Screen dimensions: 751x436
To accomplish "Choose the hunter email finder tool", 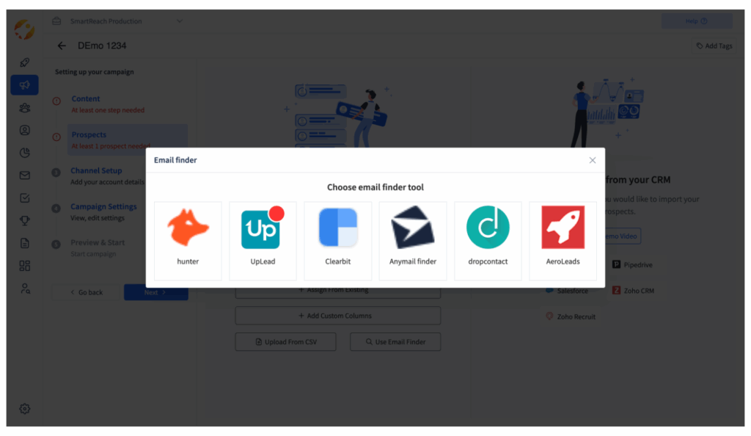I will (188, 241).
